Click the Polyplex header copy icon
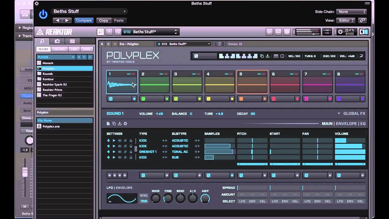The height and width of the screenshot is (219, 389). click(x=262, y=56)
